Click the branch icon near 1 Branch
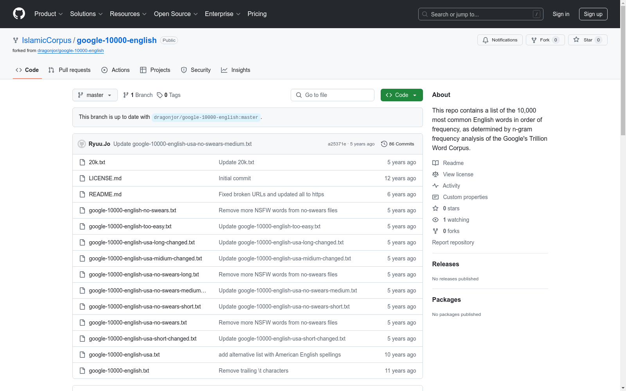Image resolution: width=626 pixels, height=391 pixels. point(126,95)
